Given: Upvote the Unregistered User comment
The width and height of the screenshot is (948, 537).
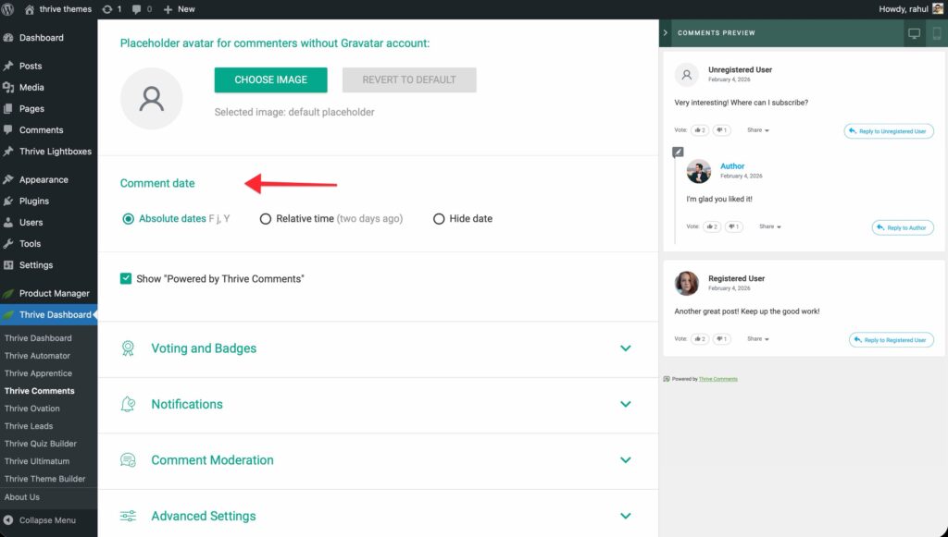Looking at the screenshot, I should point(699,130).
